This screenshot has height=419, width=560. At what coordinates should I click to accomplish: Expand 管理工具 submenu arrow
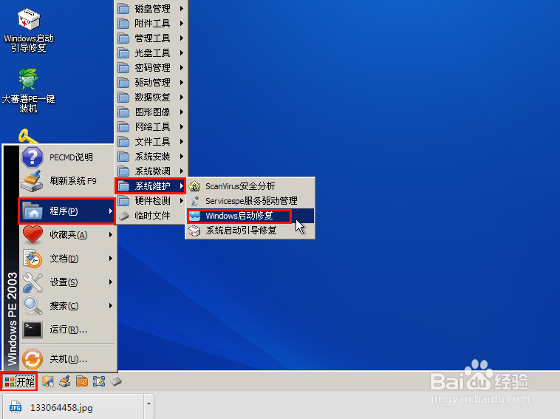[x=182, y=38]
